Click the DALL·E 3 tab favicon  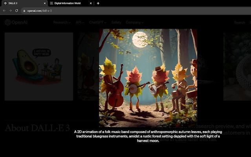pyautogui.click(x=5, y=3)
